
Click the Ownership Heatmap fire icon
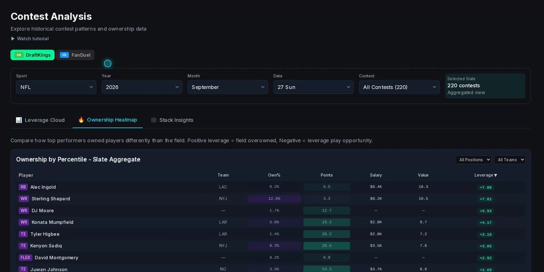click(x=81, y=120)
